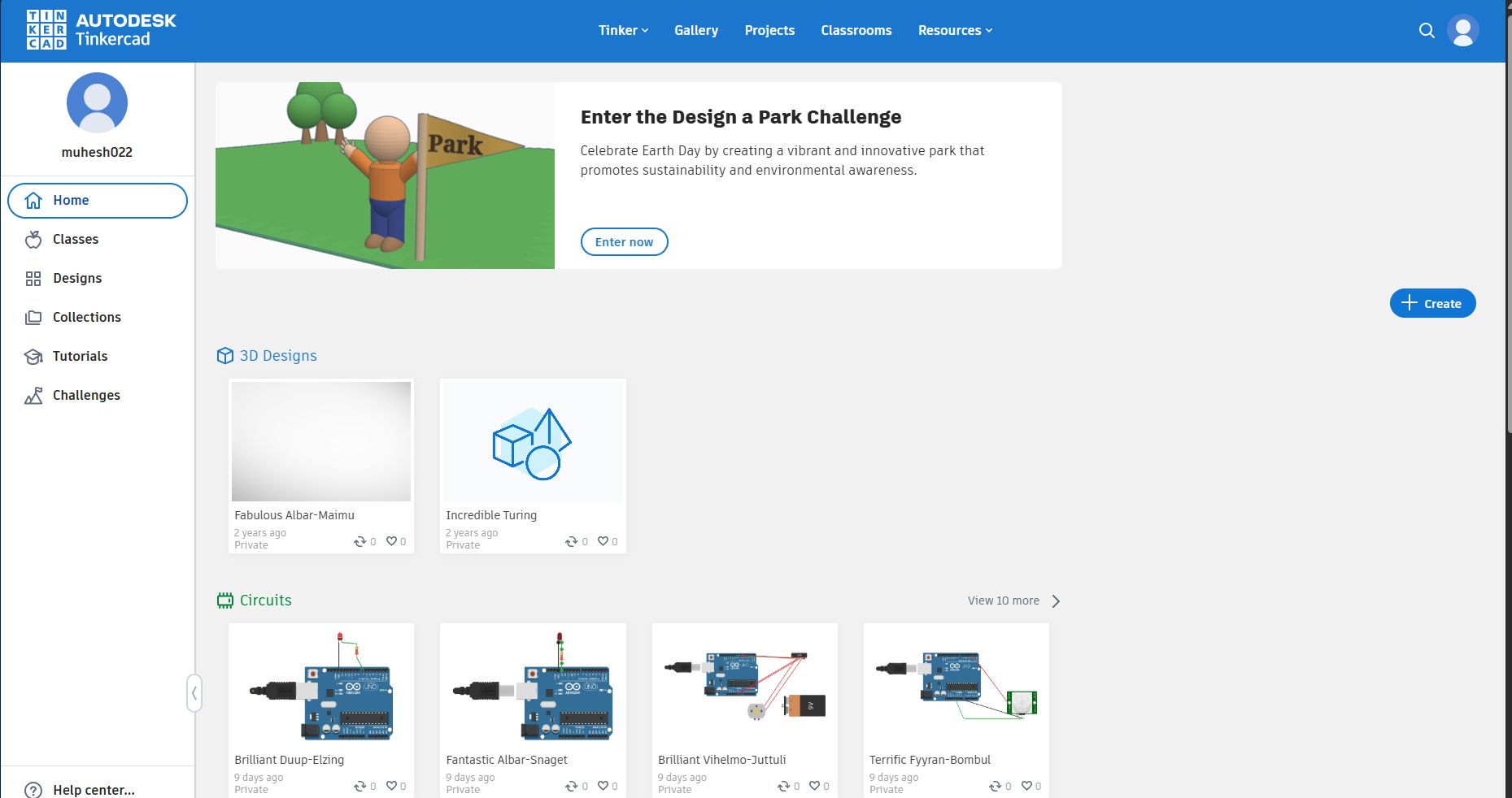Open the Incredible Turing thumbnail

coord(533,441)
